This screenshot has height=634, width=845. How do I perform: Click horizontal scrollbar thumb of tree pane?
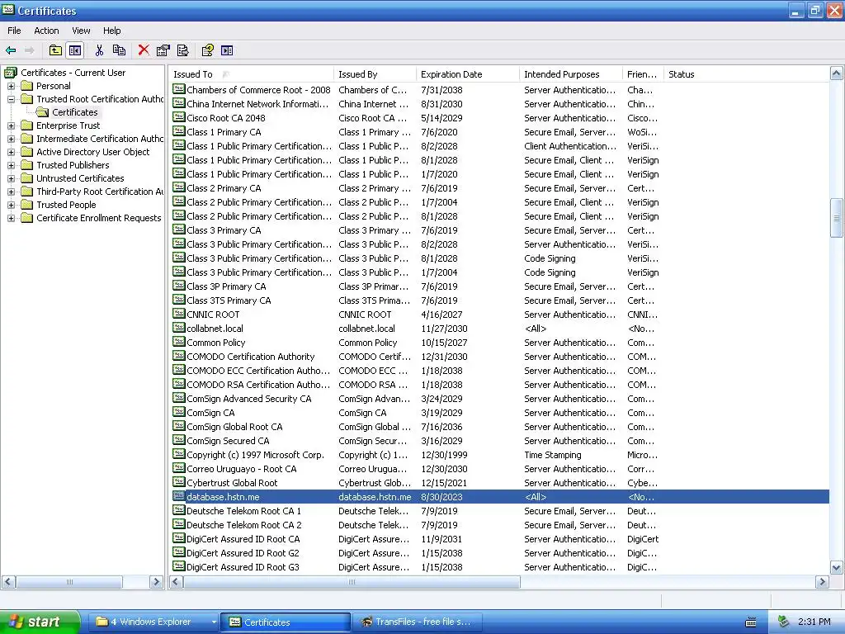pos(69,582)
